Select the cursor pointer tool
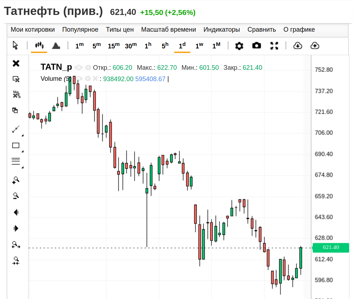The width and height of the screenshot is (353, 299). (15, 46)
